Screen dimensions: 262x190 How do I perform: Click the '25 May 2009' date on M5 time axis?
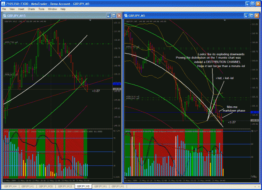[131, 181]
